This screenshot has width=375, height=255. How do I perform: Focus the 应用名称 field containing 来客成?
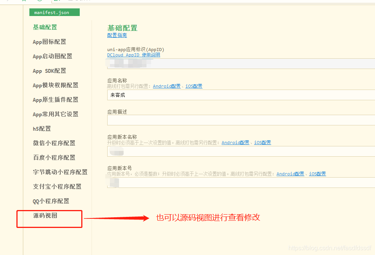coord(241,95)
